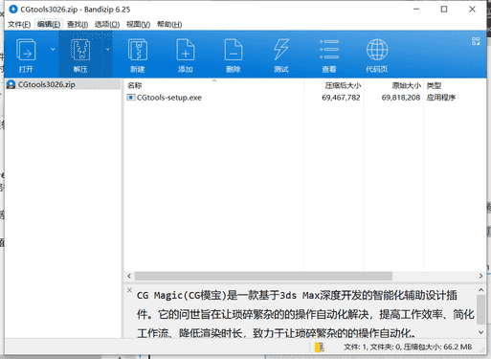Image resolution: width=491 pixels, height=359 pixels.
Task: Open the Find (查找) menu
Action: tap(78, 24)
